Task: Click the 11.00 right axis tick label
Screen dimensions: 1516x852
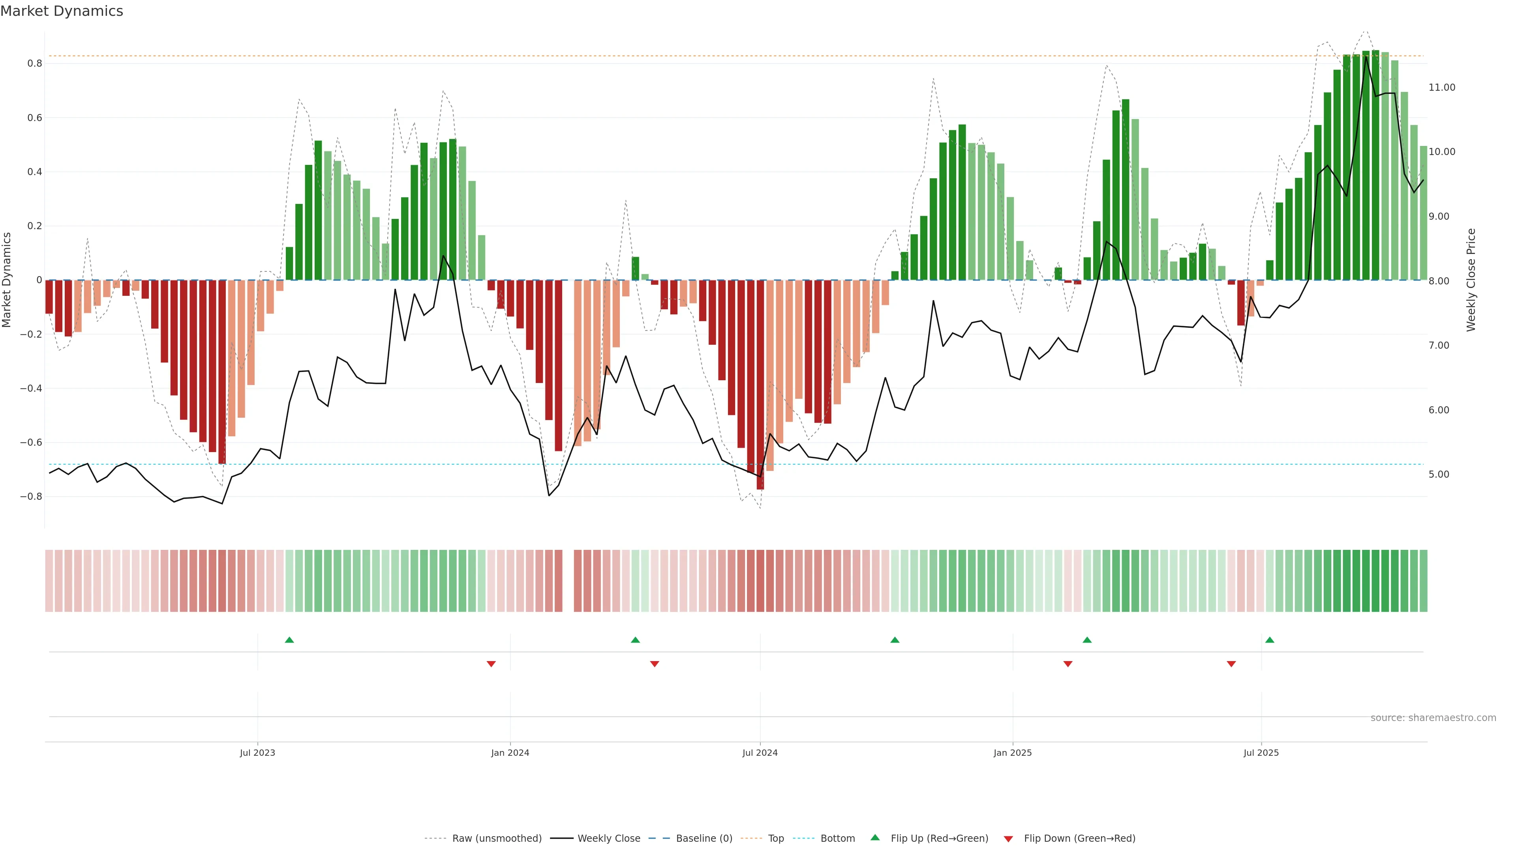Action: click(1441, 87)
